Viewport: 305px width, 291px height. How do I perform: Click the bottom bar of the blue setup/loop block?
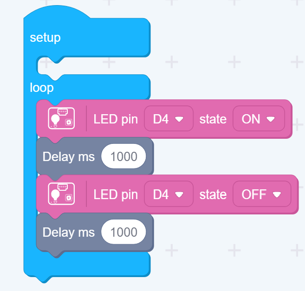tap(87, 265)
